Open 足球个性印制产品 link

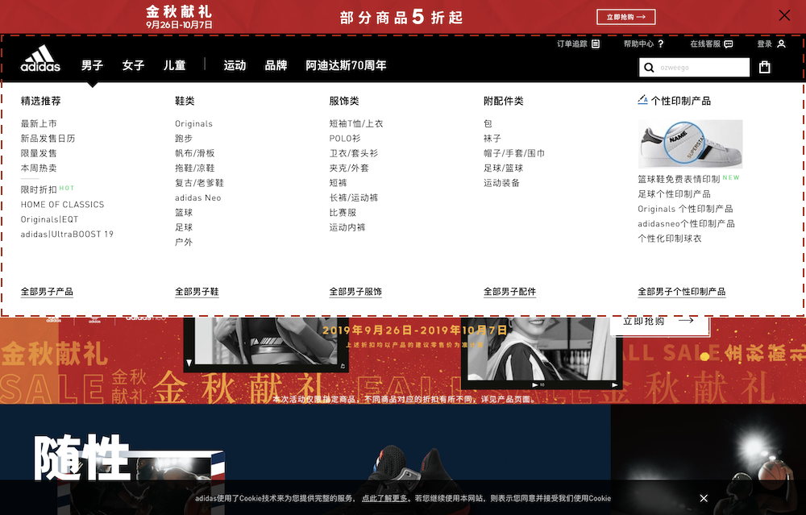(675, 194)
